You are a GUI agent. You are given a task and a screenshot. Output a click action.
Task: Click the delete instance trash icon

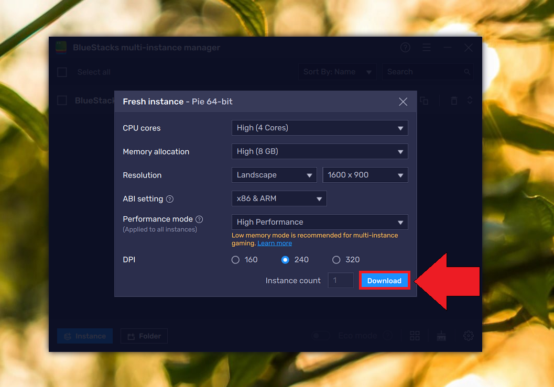click(x=454, y=100)
